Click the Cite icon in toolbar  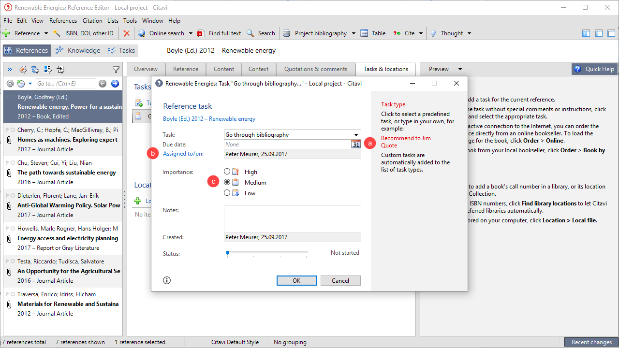397,33
